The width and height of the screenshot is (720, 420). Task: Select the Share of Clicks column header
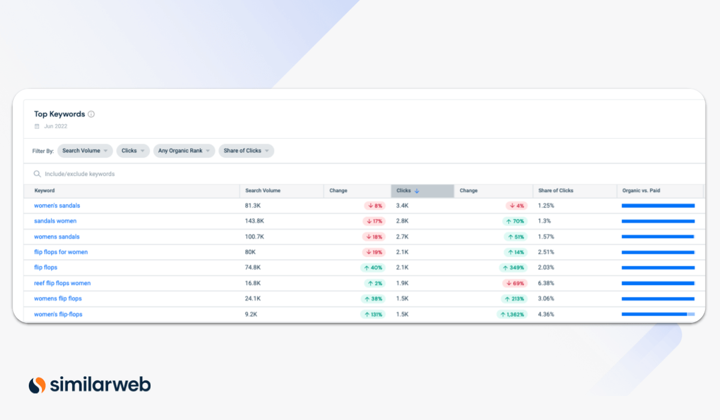556,191
